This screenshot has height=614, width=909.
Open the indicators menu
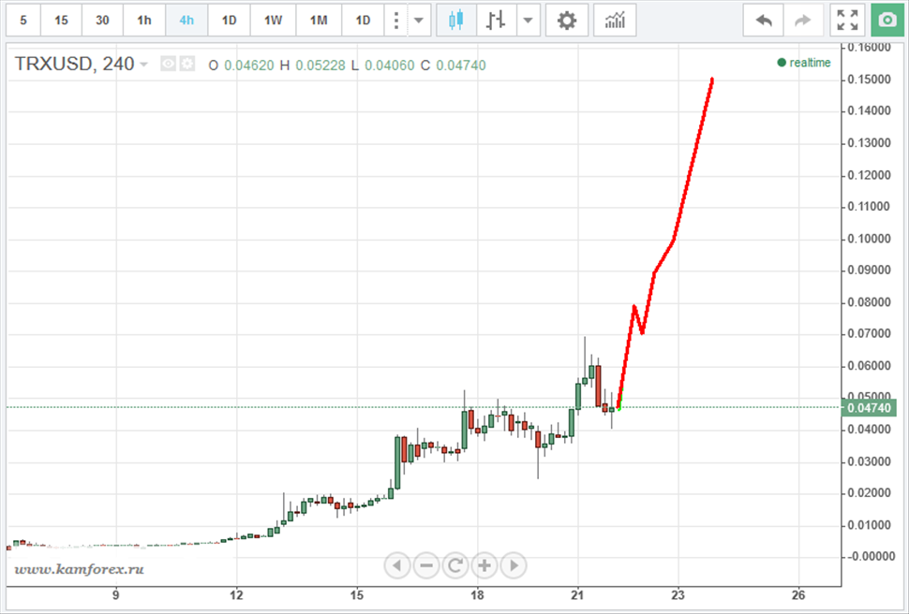[x=615, y=21]
